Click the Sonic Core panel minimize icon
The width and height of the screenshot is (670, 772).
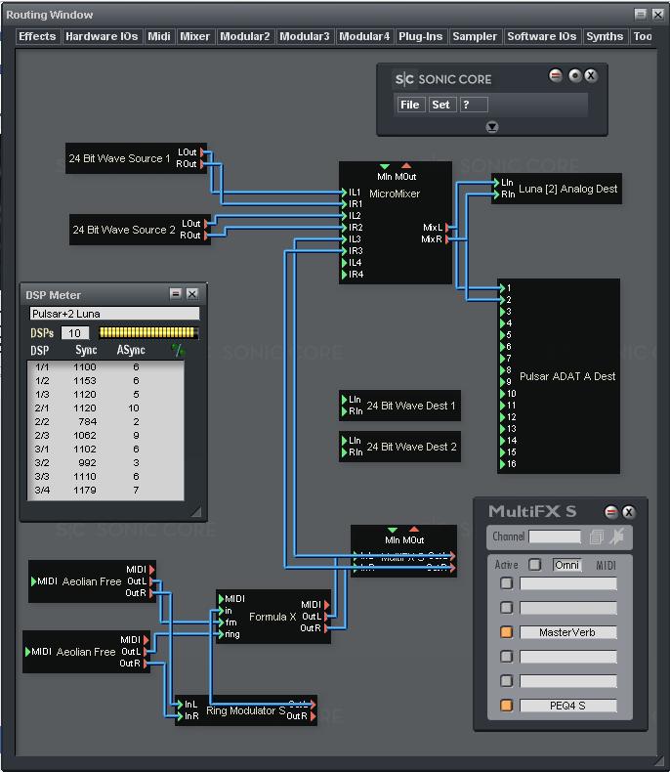(556, 75)
